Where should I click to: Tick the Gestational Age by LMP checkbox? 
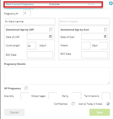point(51,30)
